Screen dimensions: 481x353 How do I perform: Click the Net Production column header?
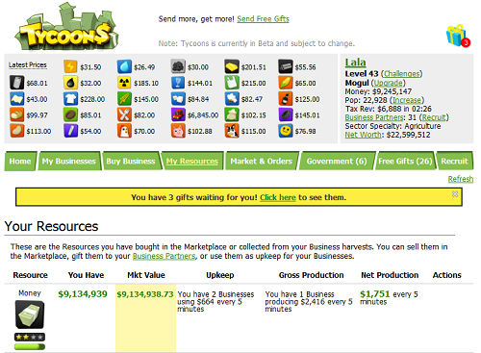(390, 275)
